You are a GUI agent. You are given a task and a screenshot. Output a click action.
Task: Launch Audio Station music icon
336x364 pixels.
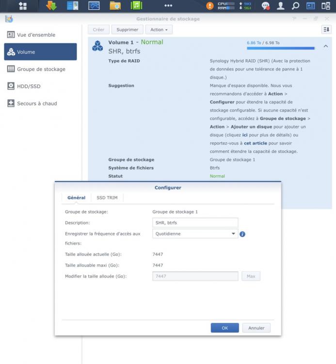(x=136, y=6)
